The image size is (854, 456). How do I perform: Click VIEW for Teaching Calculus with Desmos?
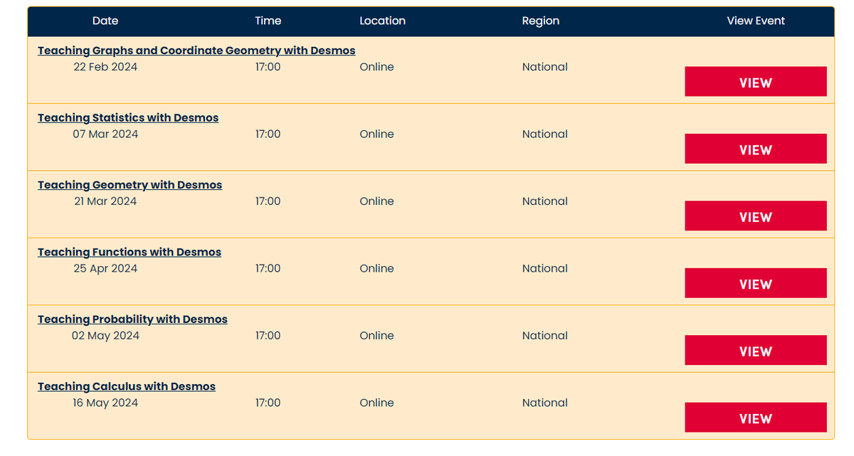click(x=755, y=418)
